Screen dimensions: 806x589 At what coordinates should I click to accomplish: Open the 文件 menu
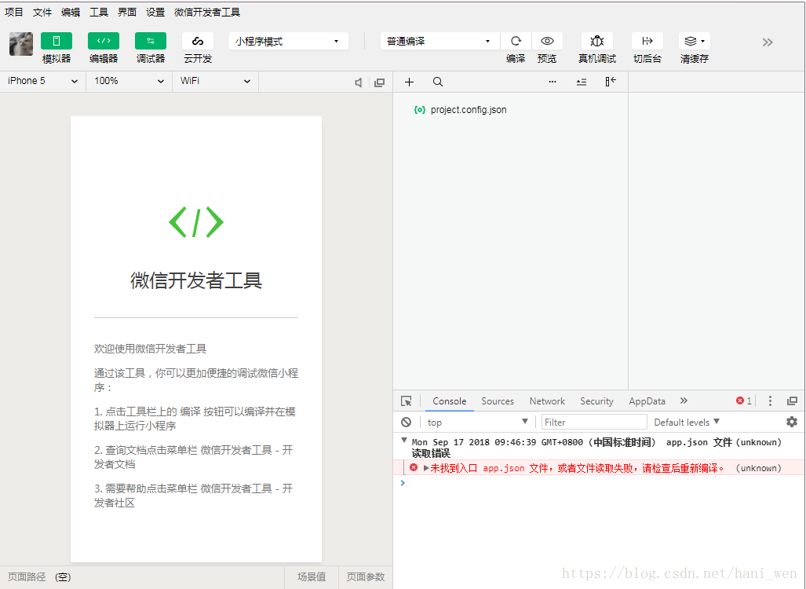tap(42, 13)
